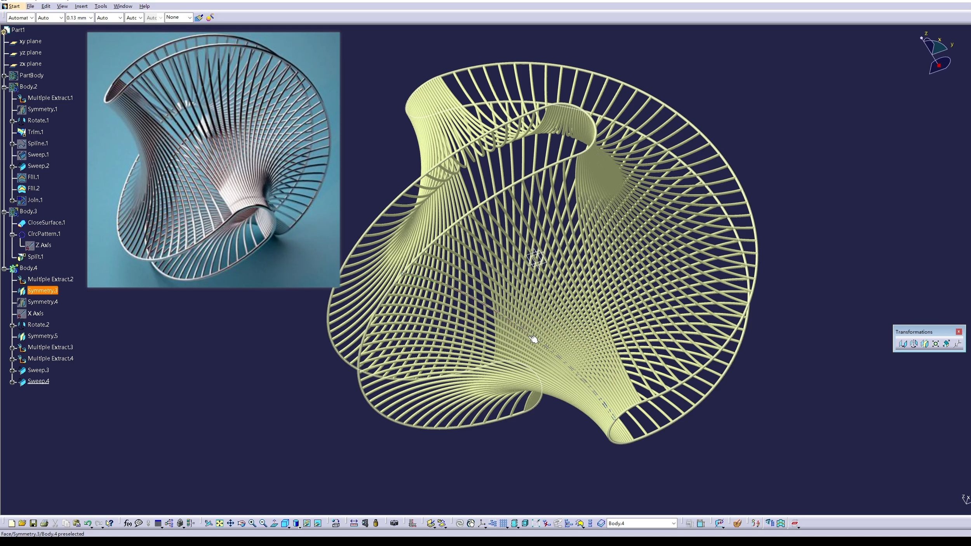Close the Transformations toolbar
The width and height of the screenshot is (971, 546).
959,332
